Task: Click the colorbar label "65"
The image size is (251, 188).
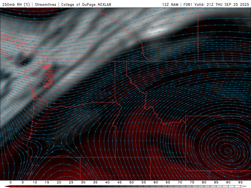Action: (x=168, y=182)
